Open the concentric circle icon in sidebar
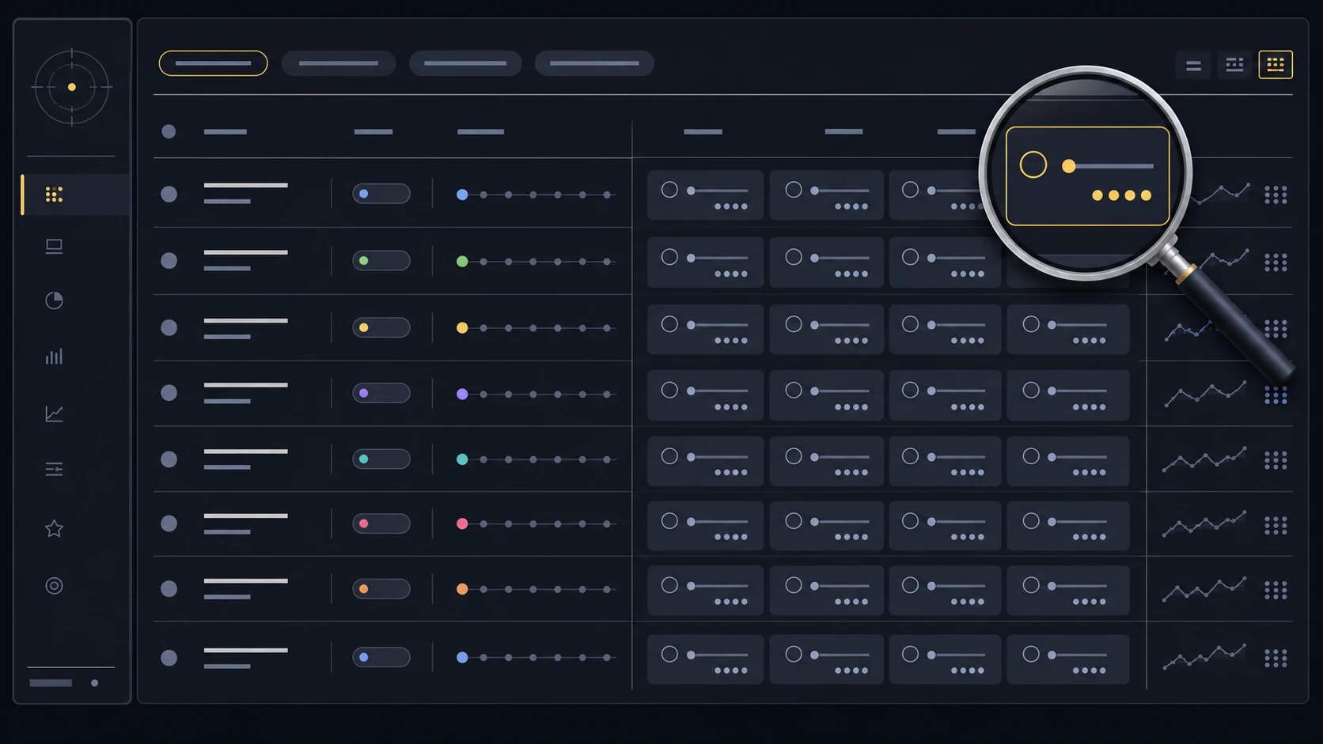Viewport: 1323px width, 744px height. click(x=54, y=586)
